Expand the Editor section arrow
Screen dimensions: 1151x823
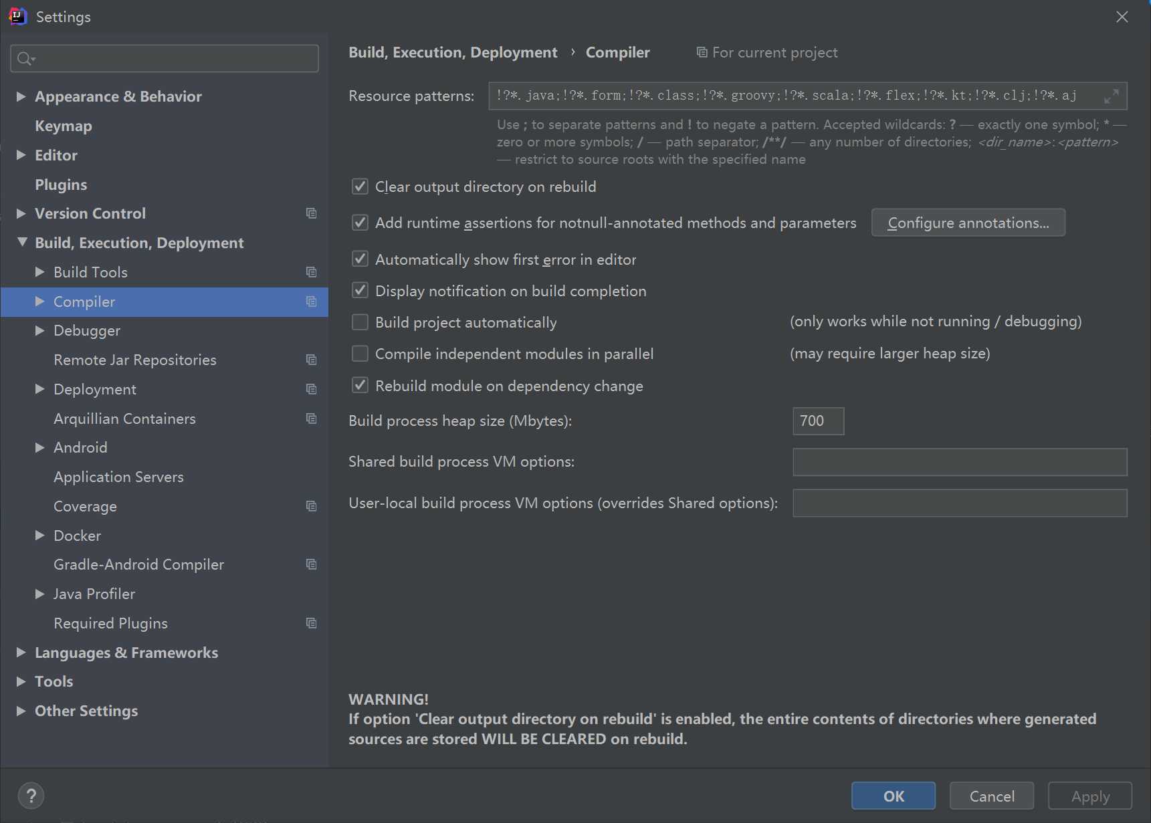pos(21,155)
